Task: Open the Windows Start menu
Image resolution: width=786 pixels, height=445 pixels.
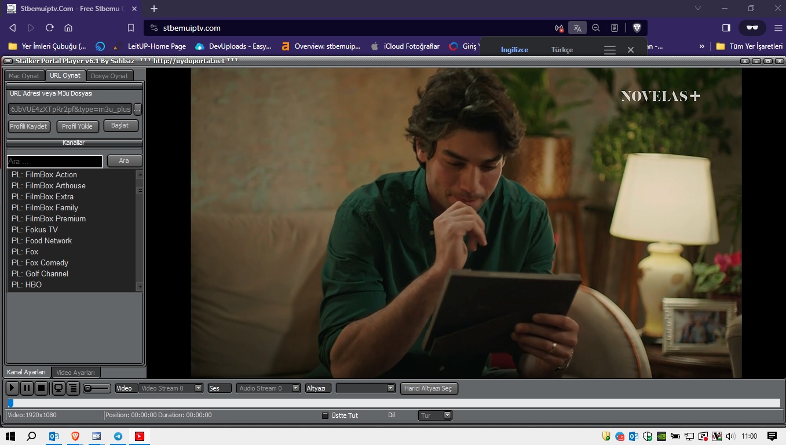Action: click(x=10, y=436)
